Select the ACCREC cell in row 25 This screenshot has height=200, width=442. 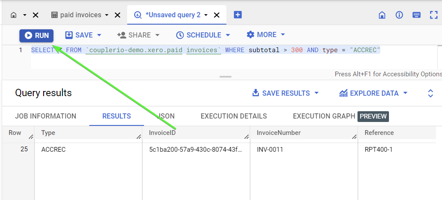click(x=53, y=150)
